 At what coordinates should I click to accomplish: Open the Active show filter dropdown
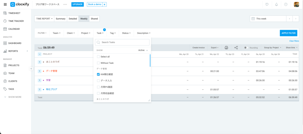click(143, 50)
